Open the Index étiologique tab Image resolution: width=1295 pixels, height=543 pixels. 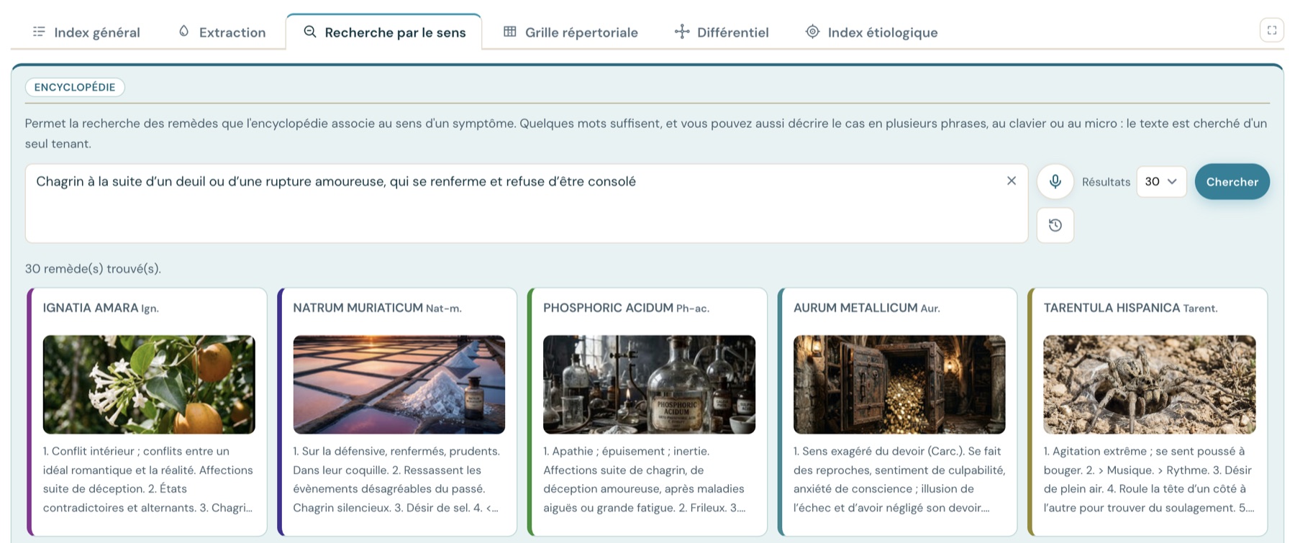[871, 32]
